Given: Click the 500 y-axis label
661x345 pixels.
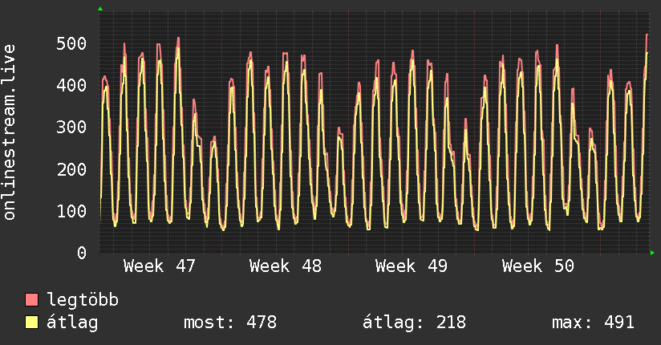Looking at the screenshot, I should pos(71,43).
